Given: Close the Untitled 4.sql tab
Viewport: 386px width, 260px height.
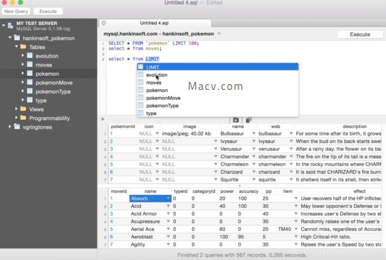Looking at the screenshot, I should coord(103,23).
